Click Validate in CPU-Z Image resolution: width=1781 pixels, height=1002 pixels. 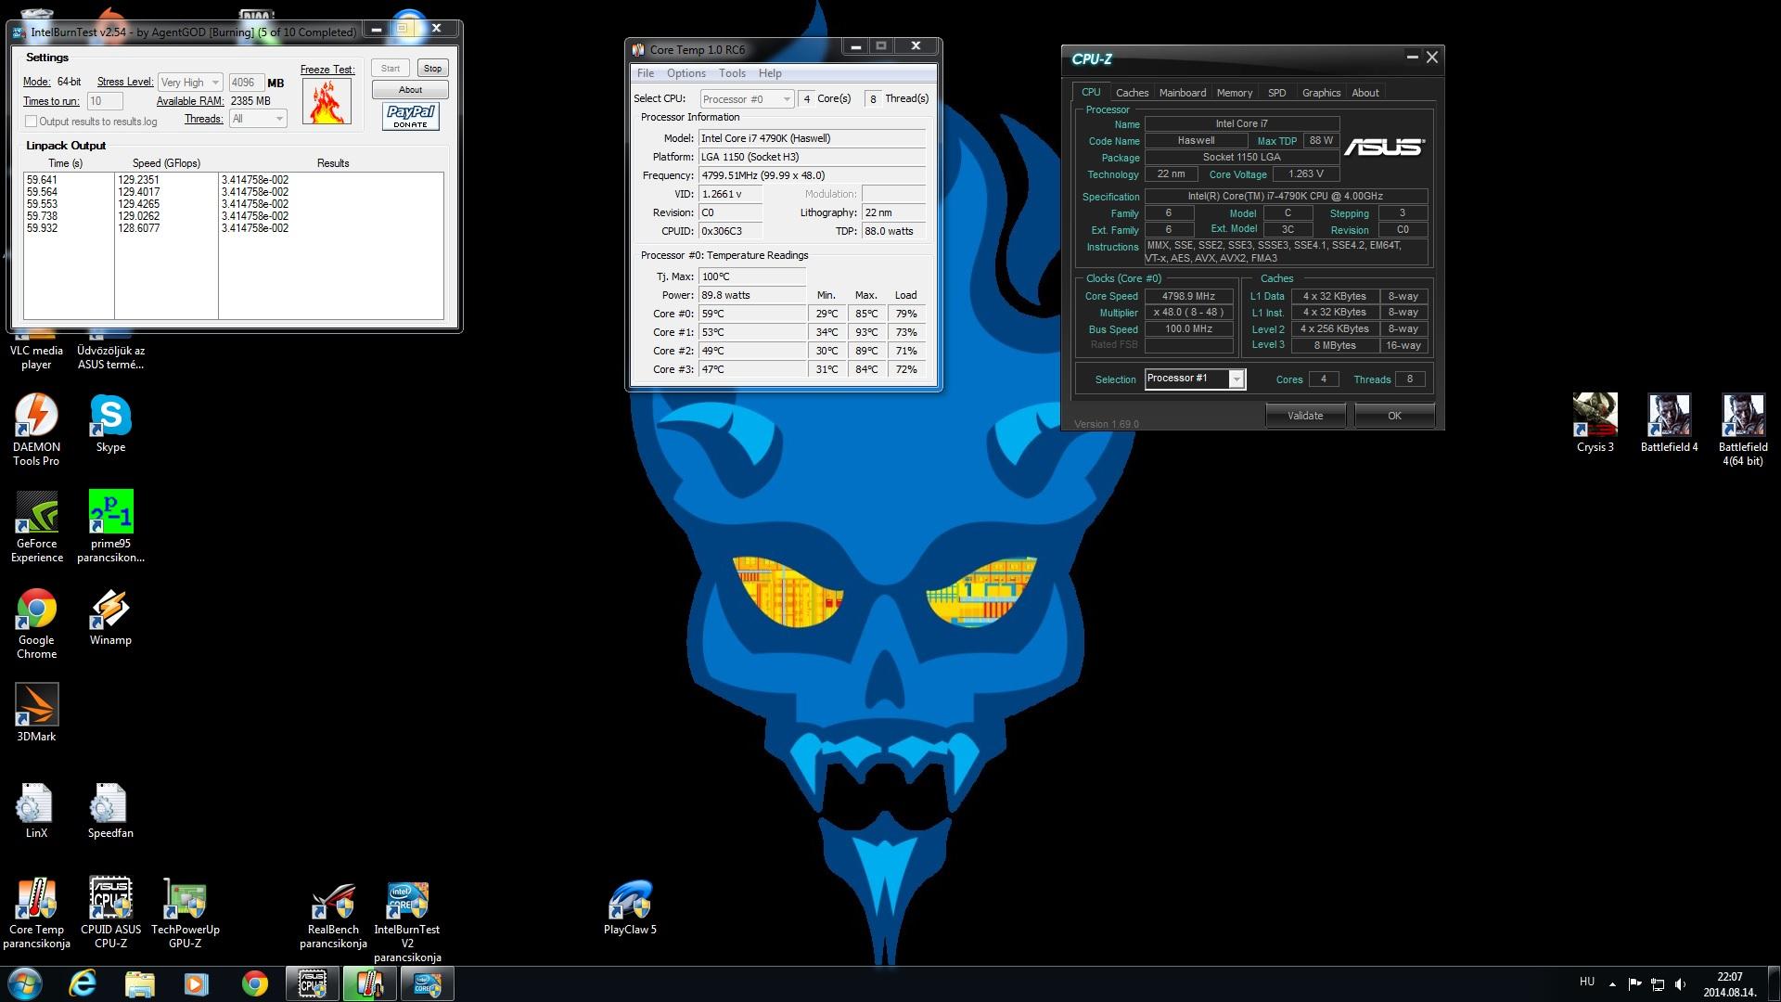1305,416
